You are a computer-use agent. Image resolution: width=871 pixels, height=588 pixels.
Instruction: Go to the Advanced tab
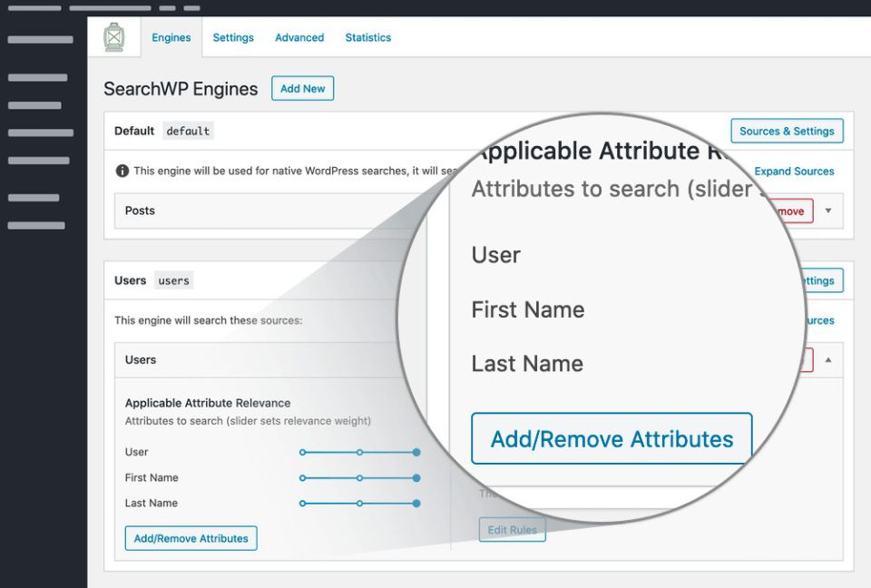click(299, 38)
